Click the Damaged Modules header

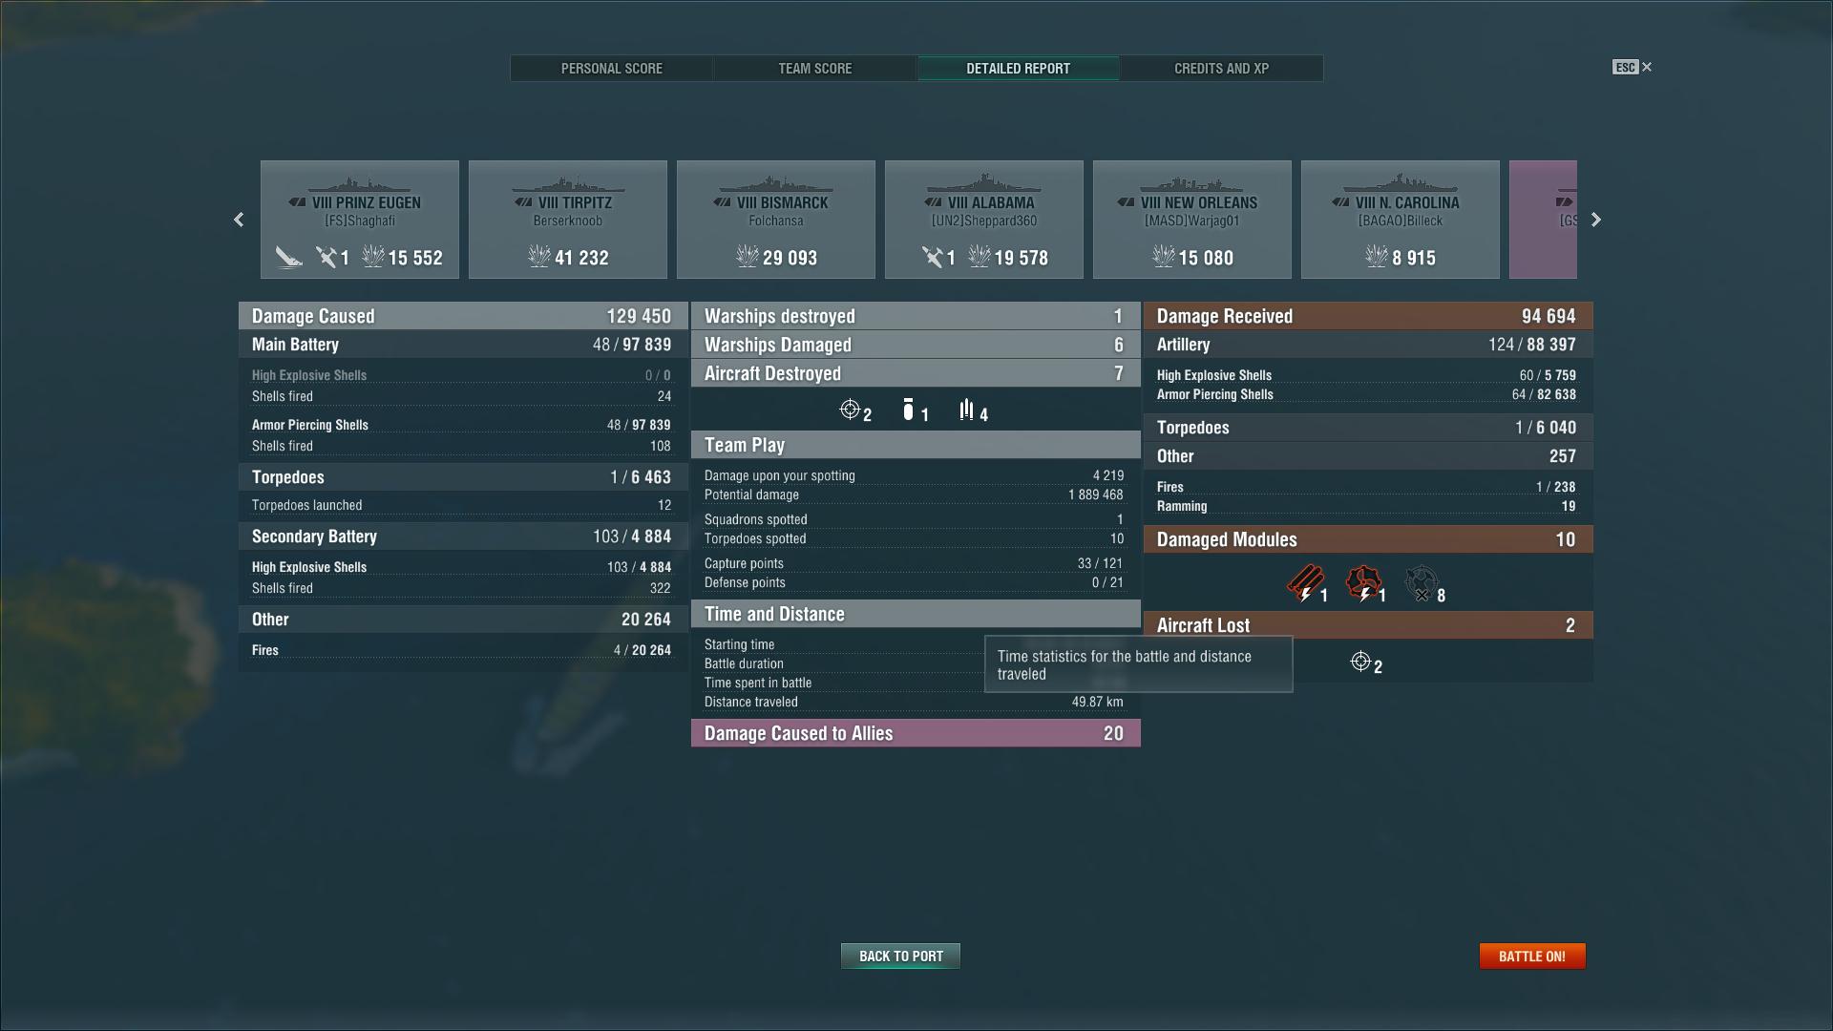pos(1368,539)
